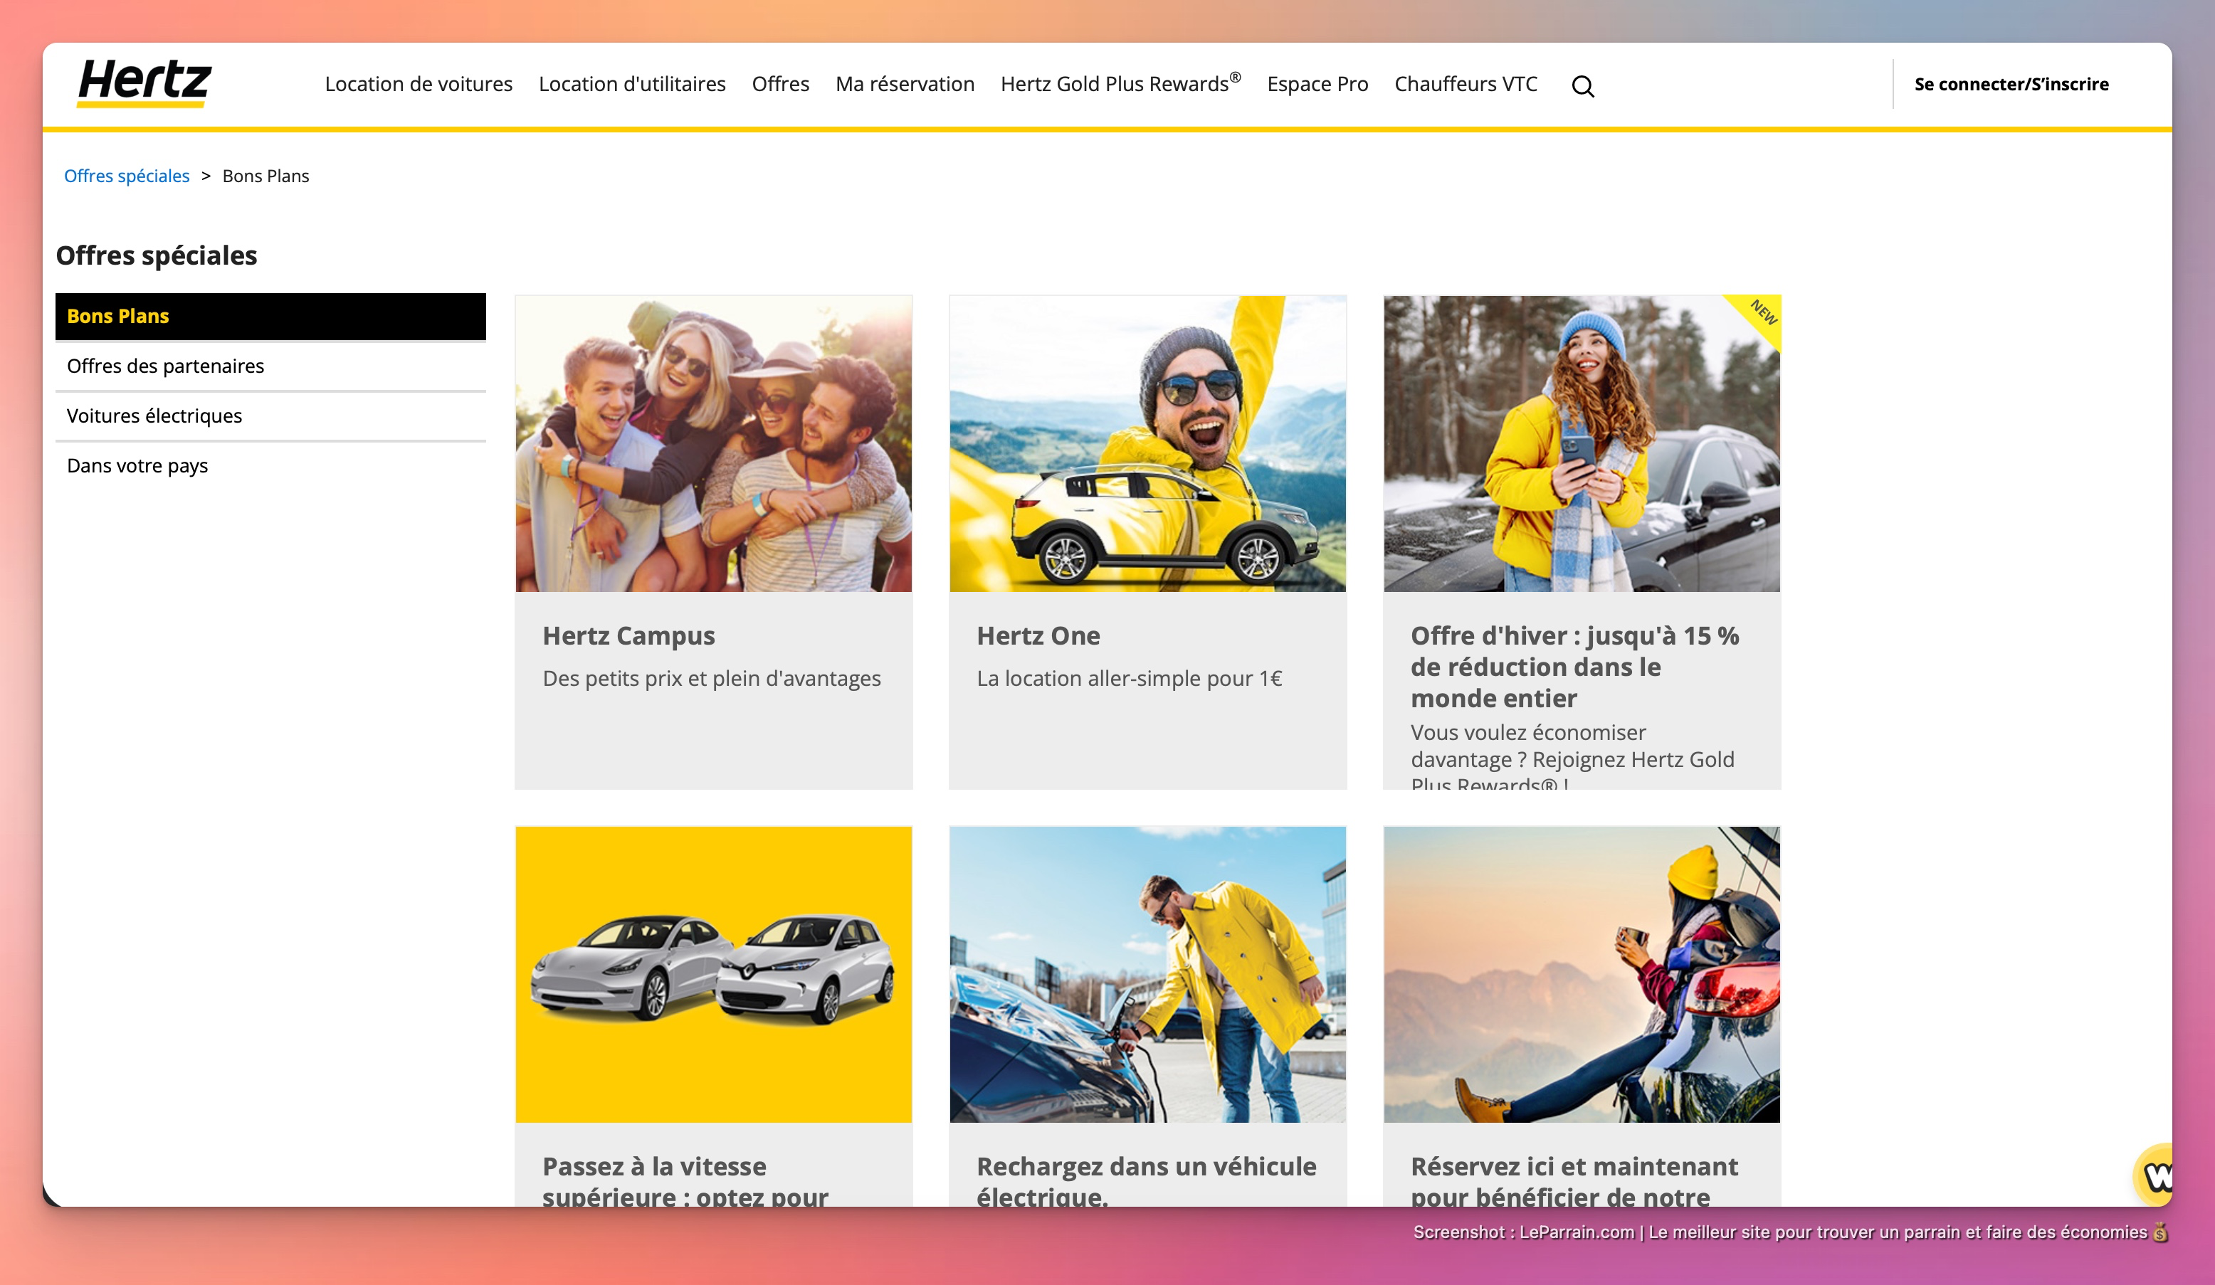Open the winter offer photo with NEW badge
The width and height of the screenshot is (2215, 1285).
tap(1582, 444)
